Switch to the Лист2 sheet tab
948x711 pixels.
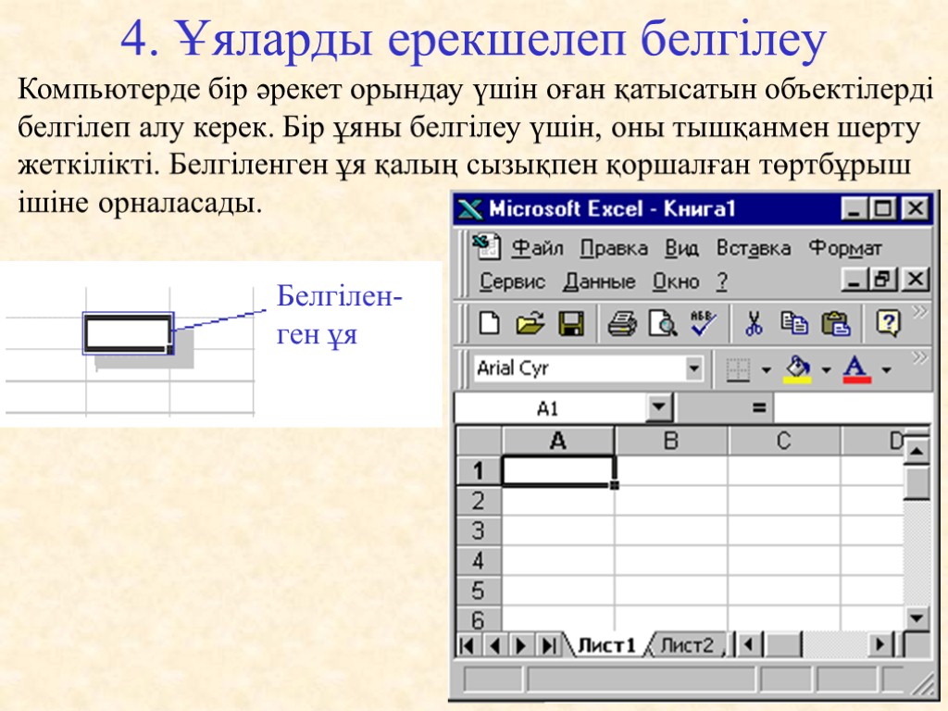[x=687, y=645]
